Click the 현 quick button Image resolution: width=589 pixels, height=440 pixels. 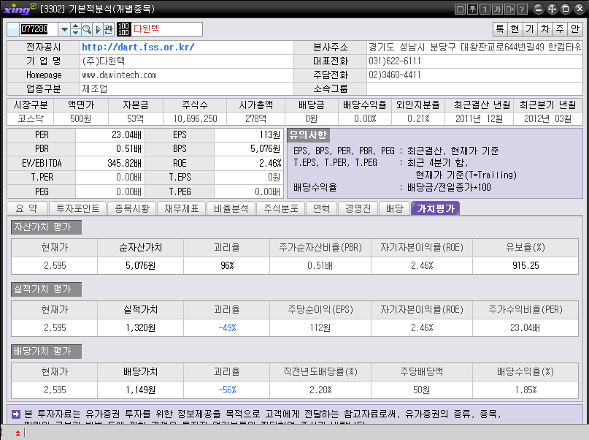click(515, 29)
